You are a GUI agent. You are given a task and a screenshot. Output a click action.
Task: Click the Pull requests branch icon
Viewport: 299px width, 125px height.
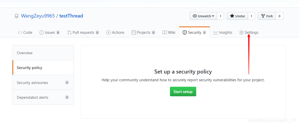69,32
